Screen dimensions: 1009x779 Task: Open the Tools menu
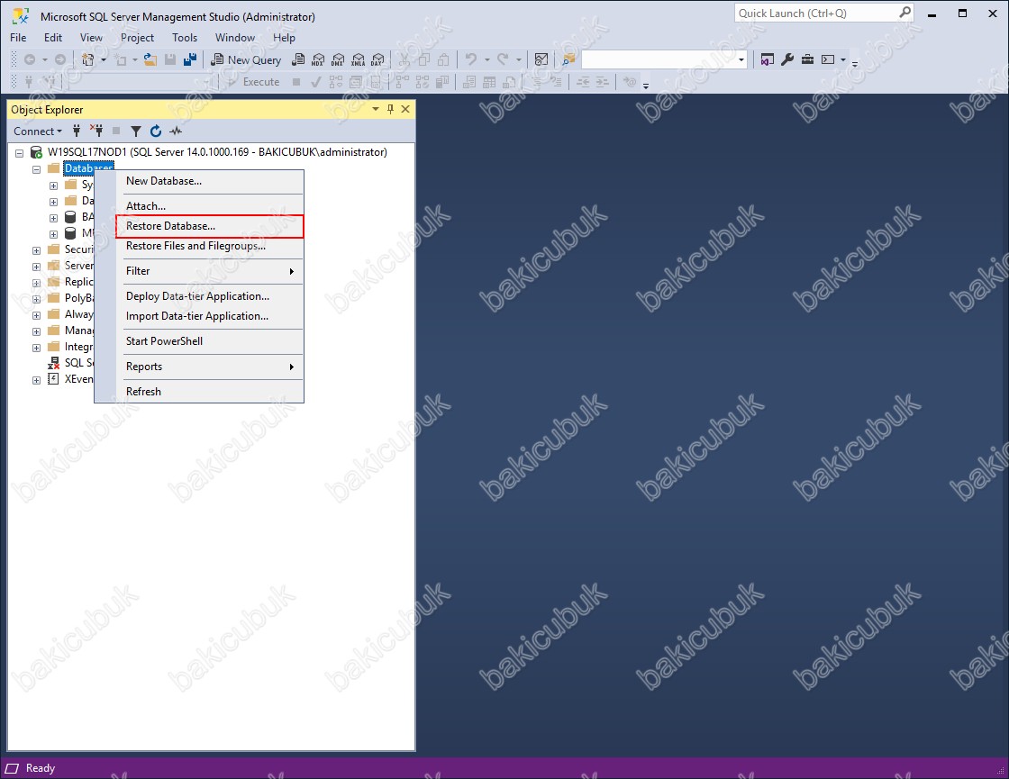pos(185,37)
